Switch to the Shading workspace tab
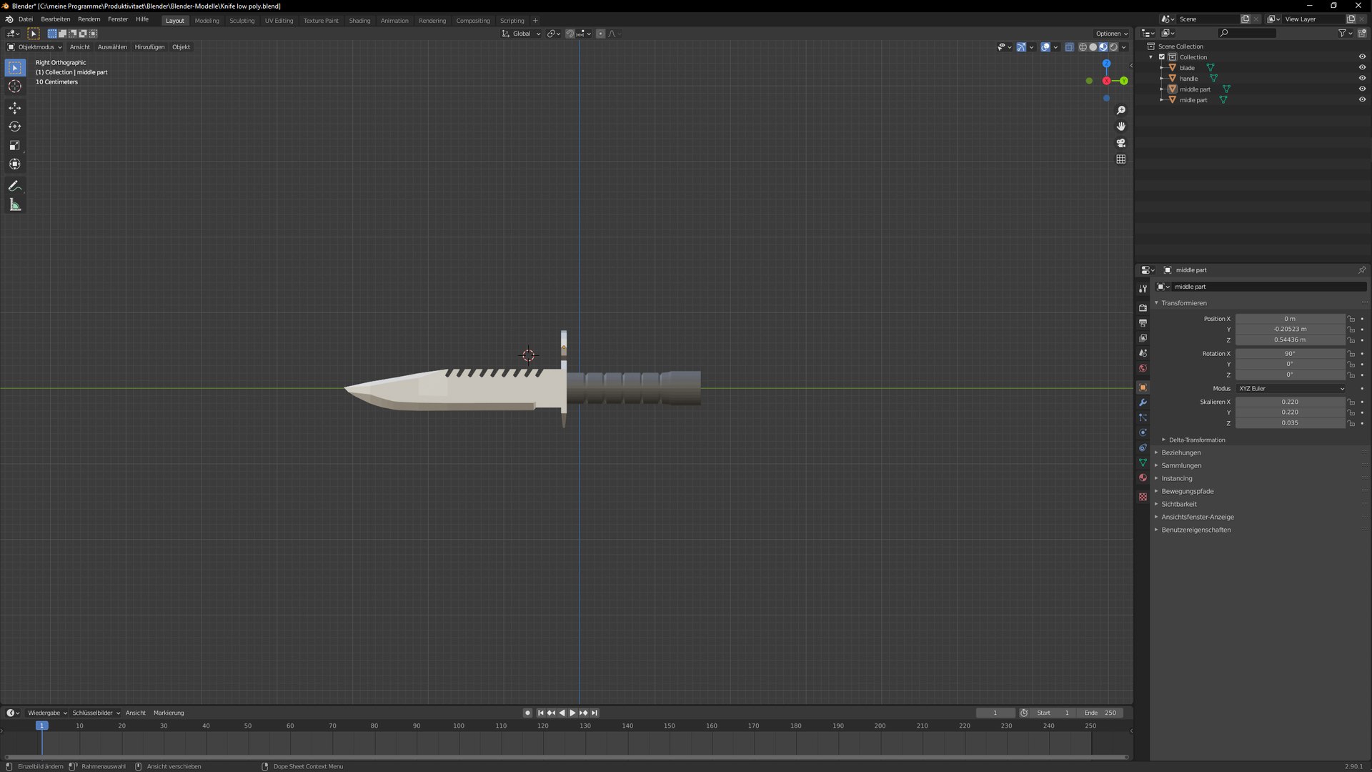This screenshot has height=772, width=1372. pos(359,21)
